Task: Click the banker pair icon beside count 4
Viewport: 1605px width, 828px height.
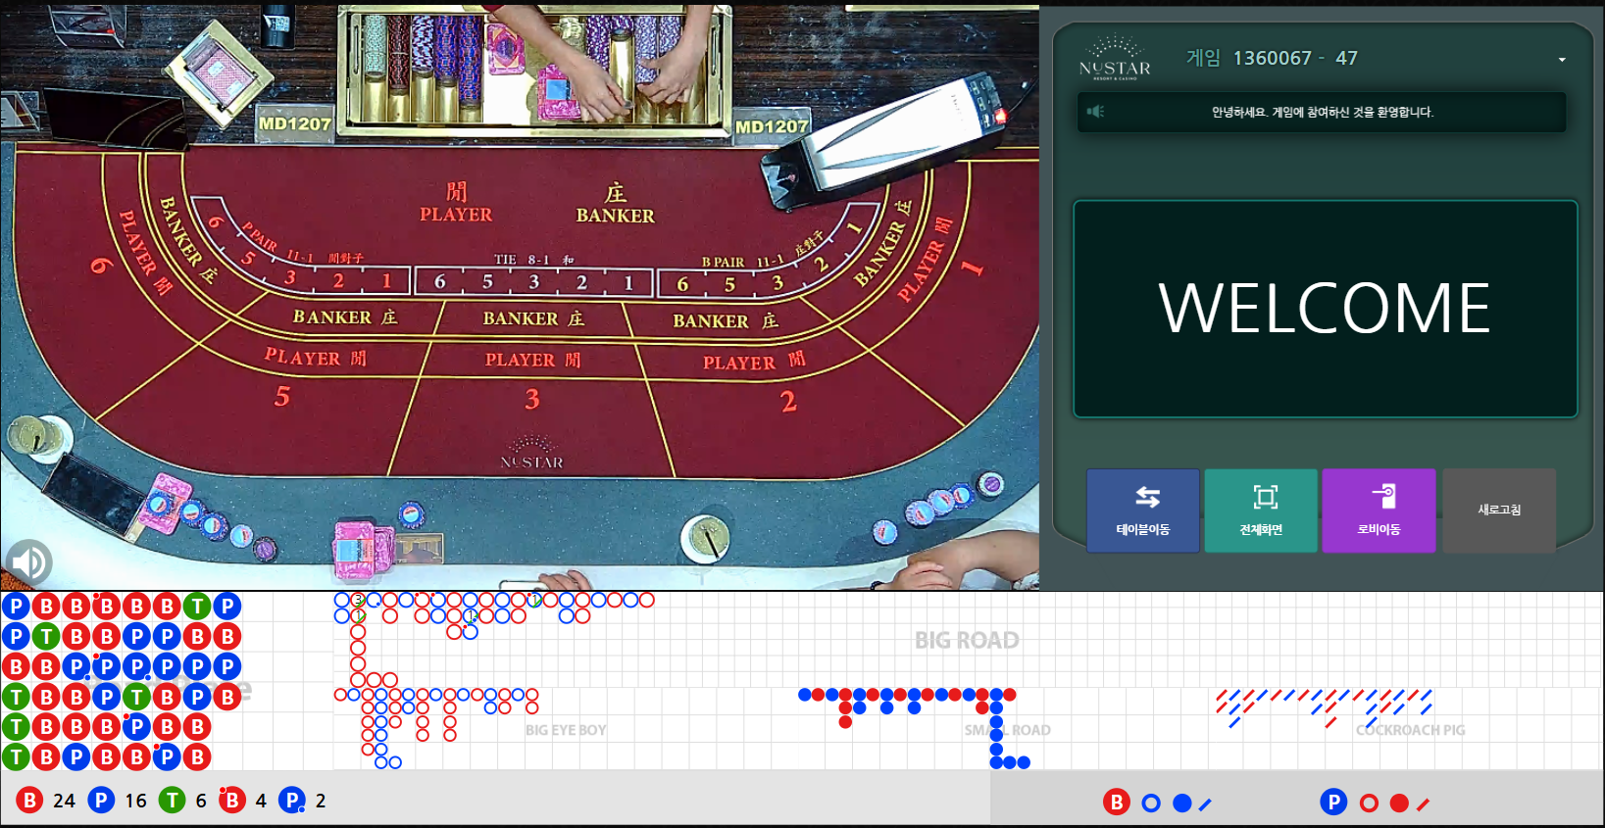Action: pos(231,801)
